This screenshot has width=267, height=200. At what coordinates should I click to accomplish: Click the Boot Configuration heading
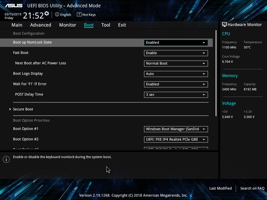tap(29, 33)
